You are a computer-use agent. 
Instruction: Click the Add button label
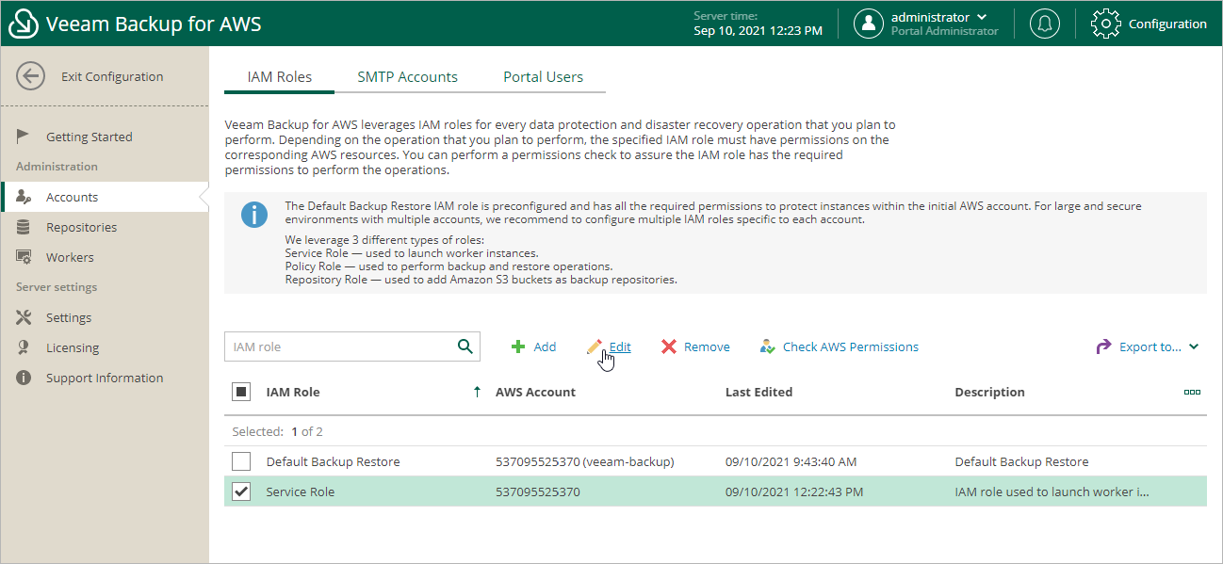[x=545, y=346]
